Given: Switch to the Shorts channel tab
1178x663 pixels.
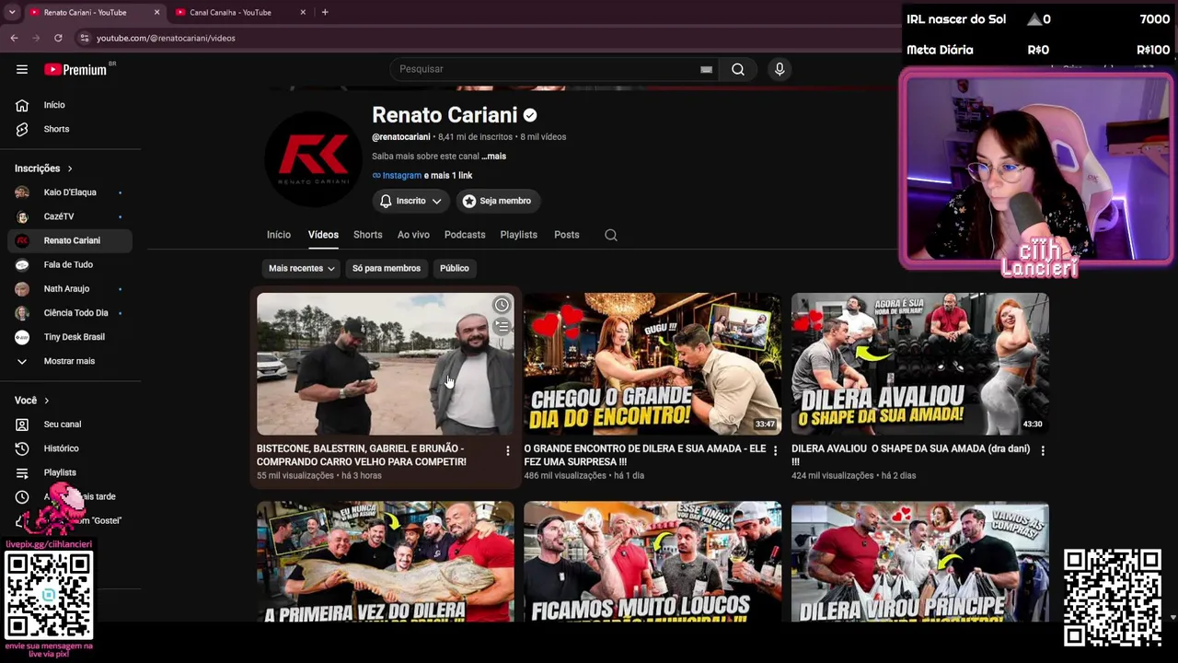Looking at the screenshot, I should [x=368, y=235].
